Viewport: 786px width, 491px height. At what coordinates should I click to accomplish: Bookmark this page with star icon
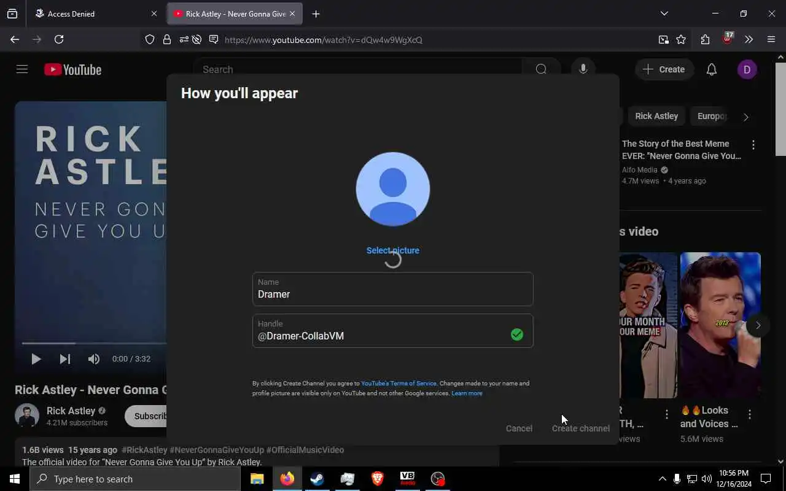[681, 39]
